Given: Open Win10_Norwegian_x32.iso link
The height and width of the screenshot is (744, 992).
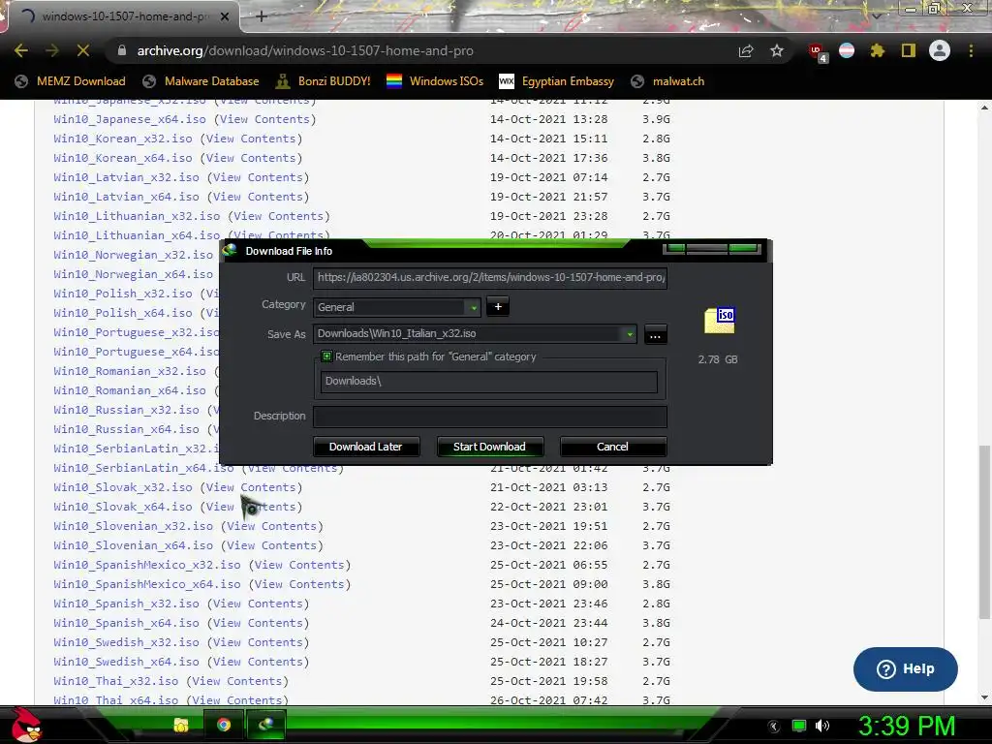Looking at the screenshot, I should click(x=133, y=255).
